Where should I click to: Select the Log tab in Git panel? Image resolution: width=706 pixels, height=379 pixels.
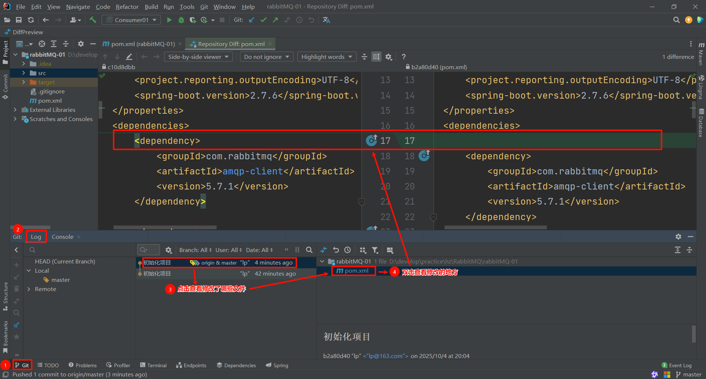click(x=36, y=237)
